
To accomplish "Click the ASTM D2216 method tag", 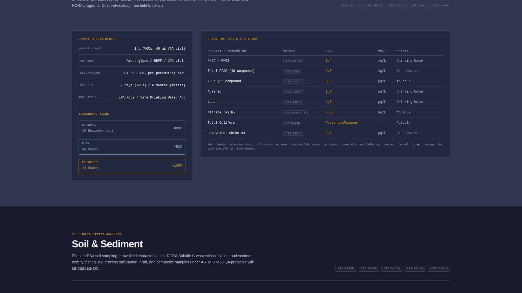I will 439,269.
